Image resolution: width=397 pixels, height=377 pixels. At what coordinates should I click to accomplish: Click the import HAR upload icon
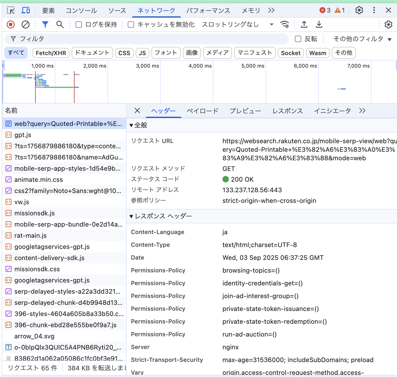tap(304, 24)
